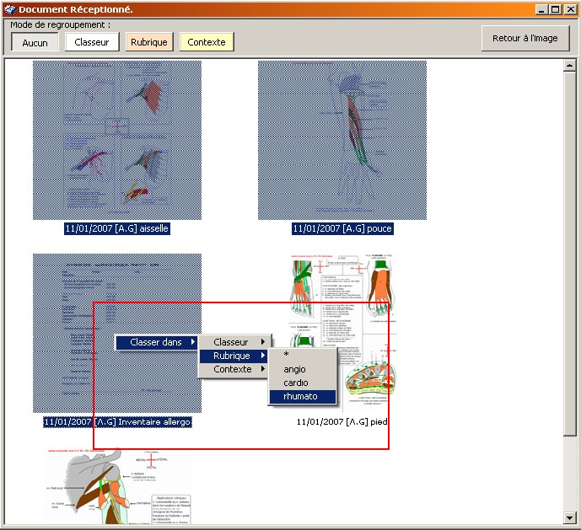This screenshot has width=581, height=530.
Task: Expand the Contexte submenu entry
Action: [232, 369]
